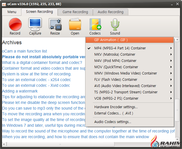The height and width of the screenshot is (149, 182).
Task: Expand the WMV container submenu arrow
Action: (171, 73)
